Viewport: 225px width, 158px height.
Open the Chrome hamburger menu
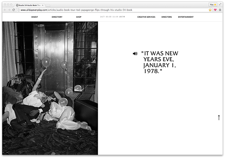[x=220, y=10]
